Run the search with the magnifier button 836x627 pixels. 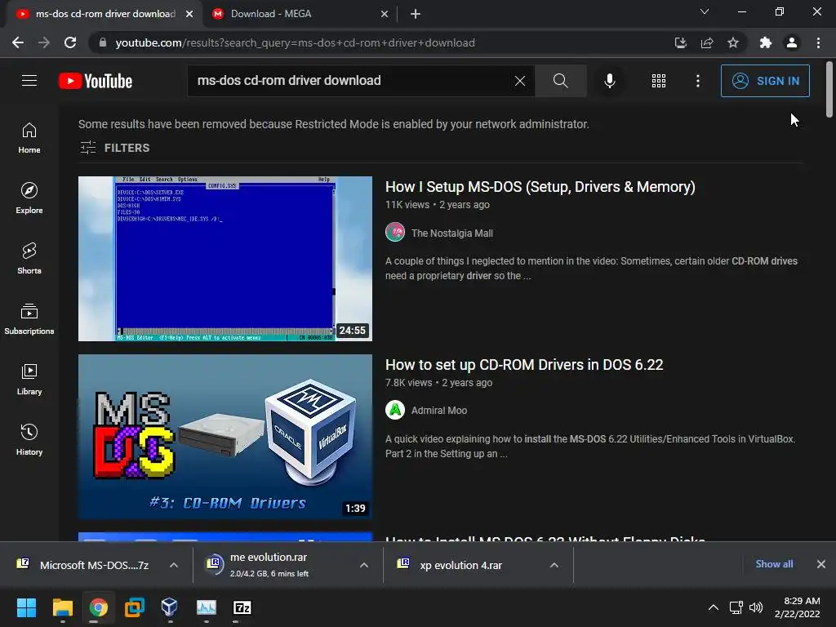560,81
